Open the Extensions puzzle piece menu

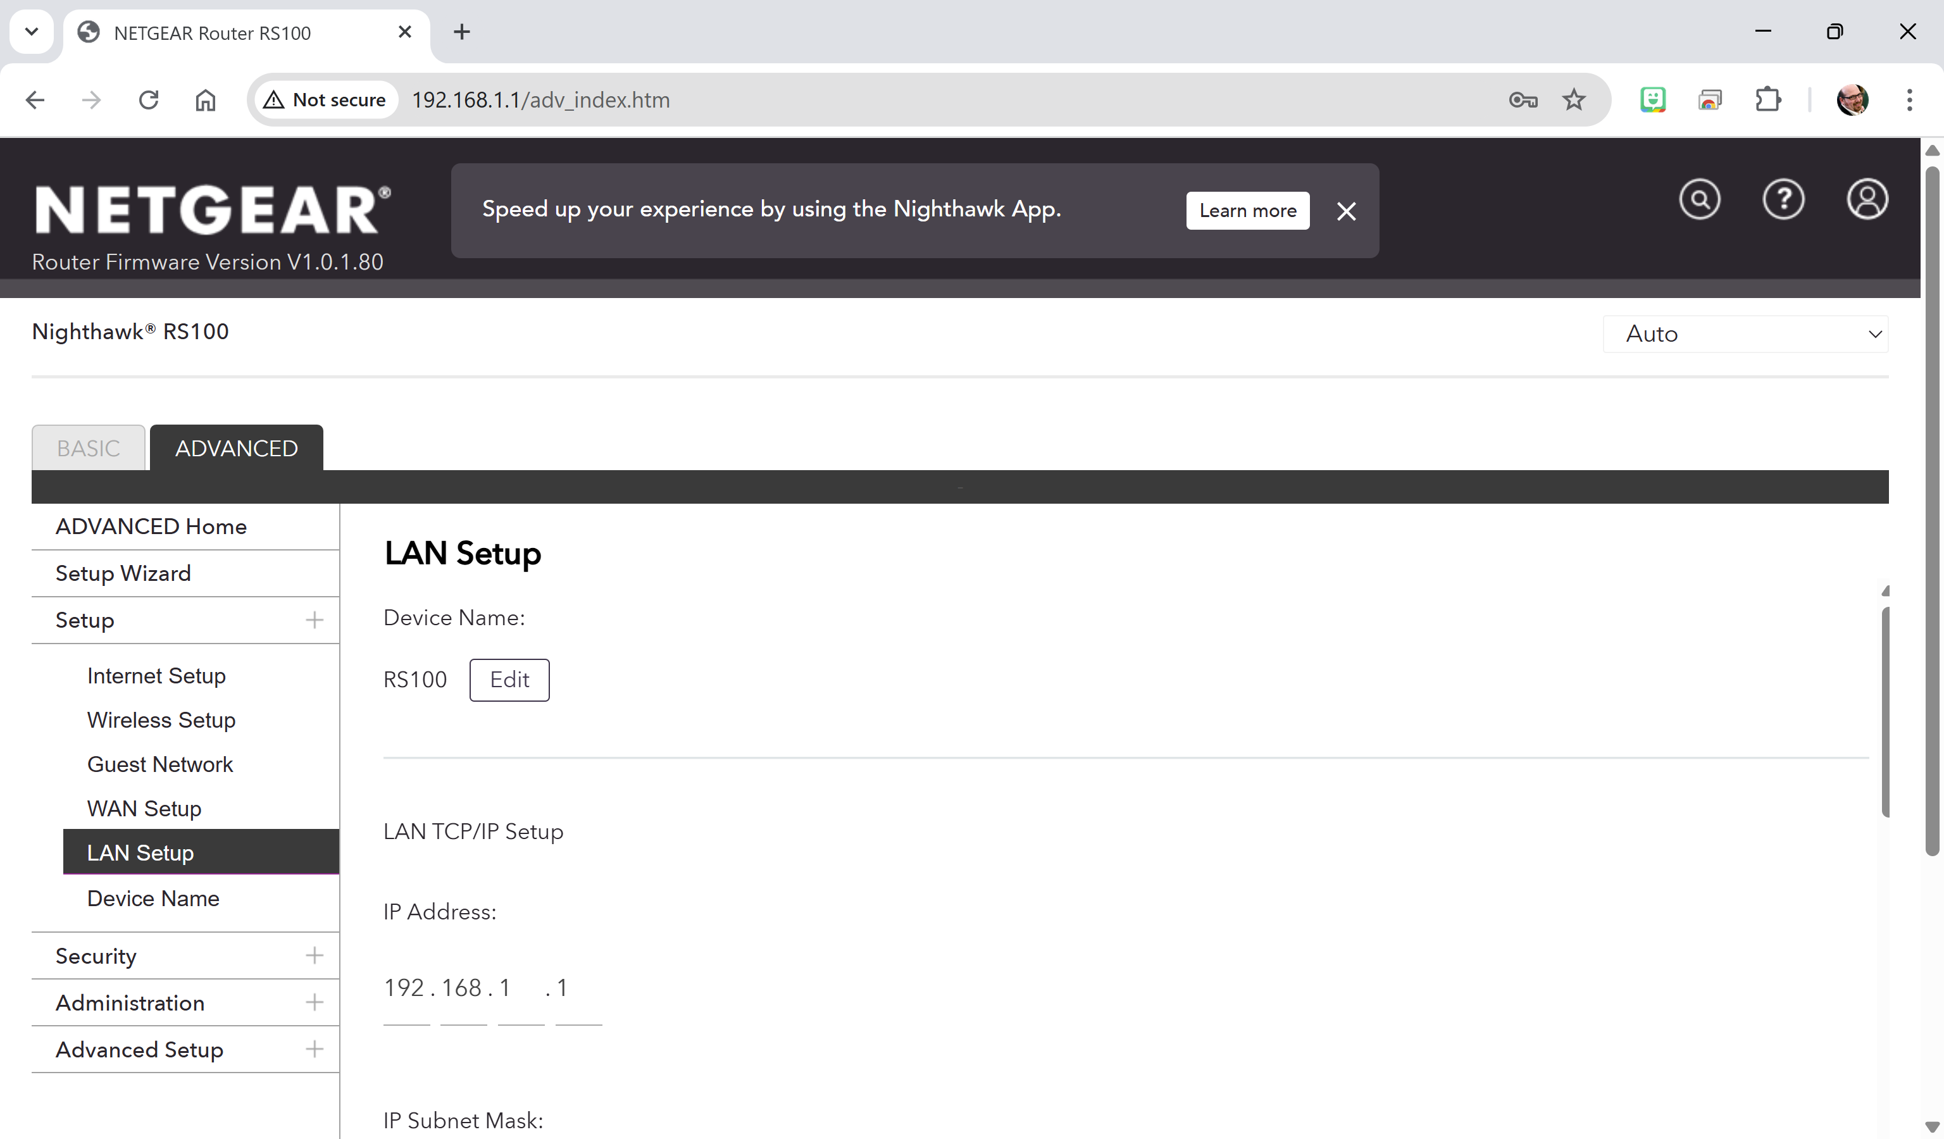coord(1767,100)
